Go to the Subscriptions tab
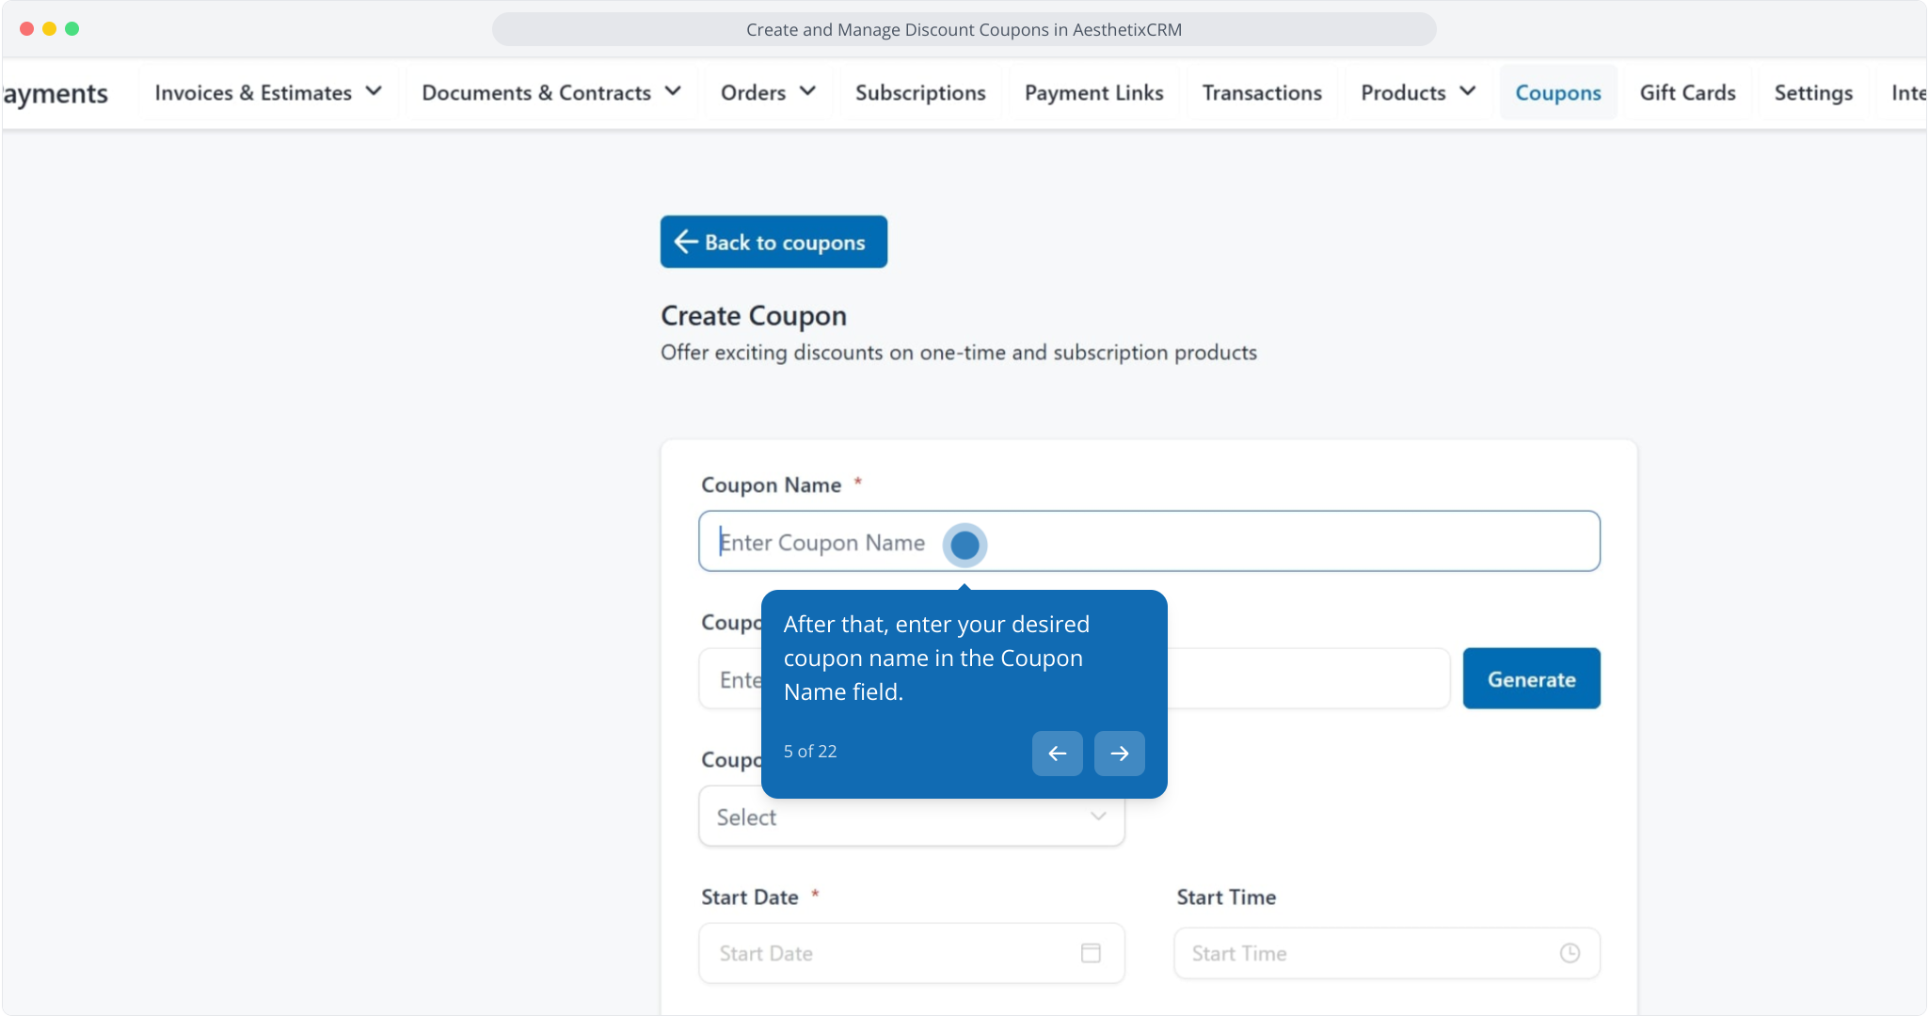 [919, 92]
